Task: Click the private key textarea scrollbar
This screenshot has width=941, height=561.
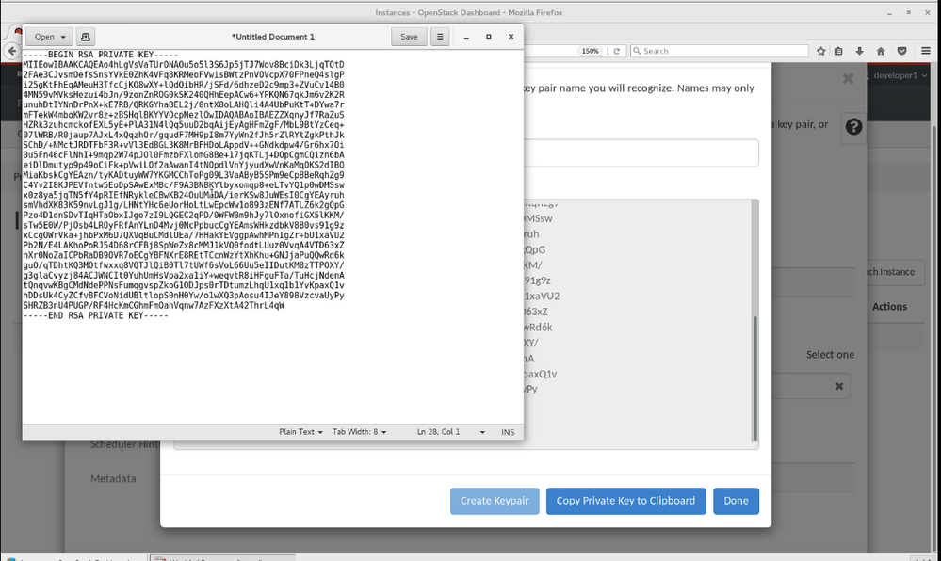Action: (x=754, y=377)
